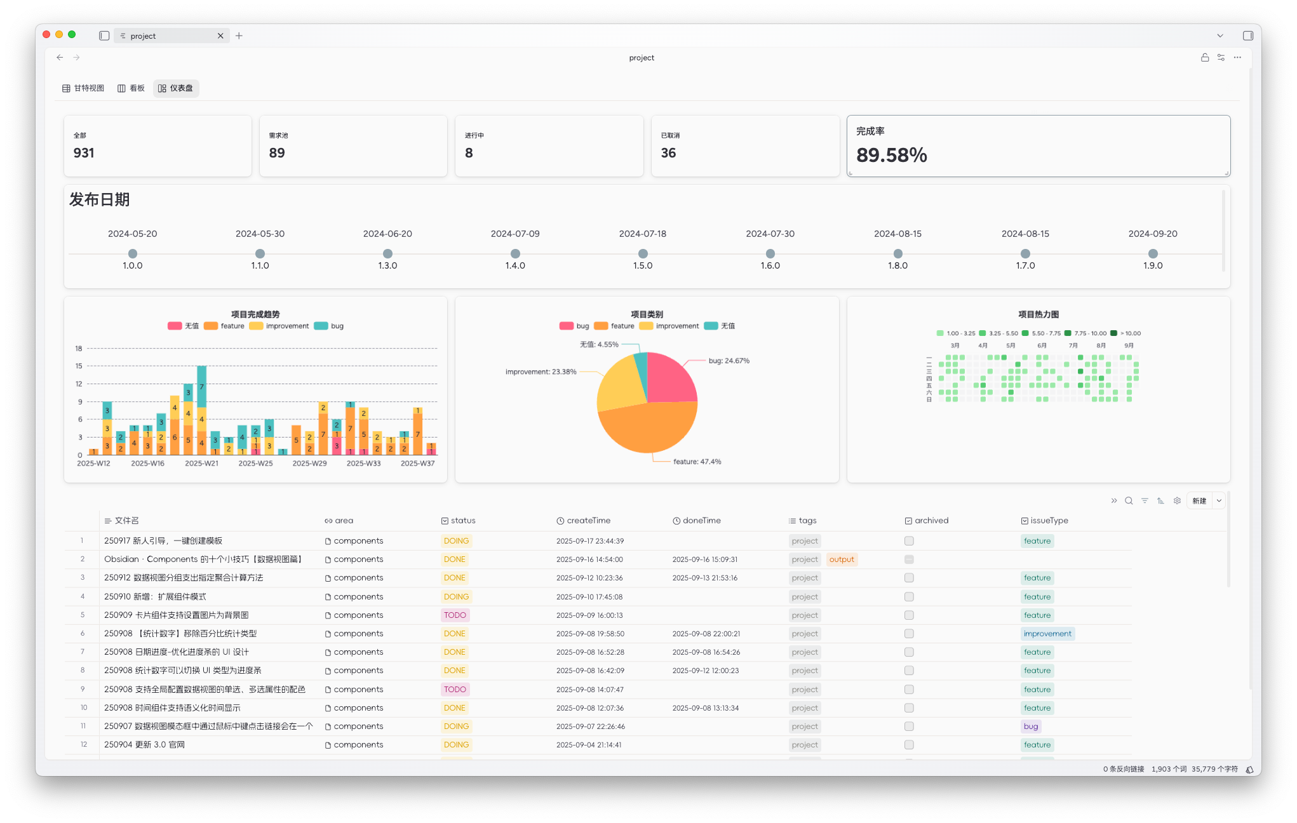The width and height of the screenshot is (1297, 823).
Task: Open the three-dots more options menu
Action: (x=1237, y=57)
